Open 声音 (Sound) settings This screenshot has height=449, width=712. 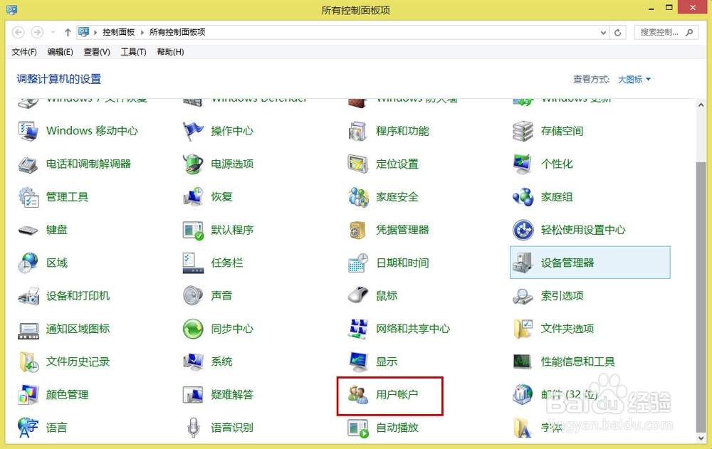tap(221, 295)
